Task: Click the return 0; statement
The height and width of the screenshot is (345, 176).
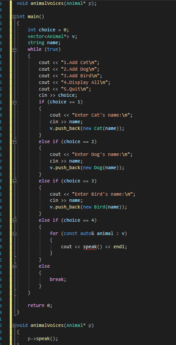Action: [40, 306]
